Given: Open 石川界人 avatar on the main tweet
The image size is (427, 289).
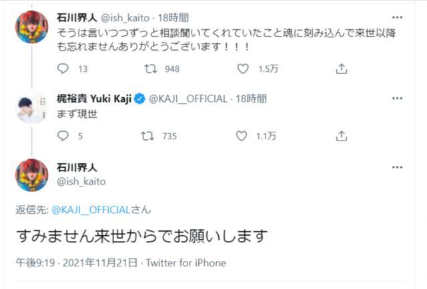Looking at the screenshot, I should tap(31, 175).
